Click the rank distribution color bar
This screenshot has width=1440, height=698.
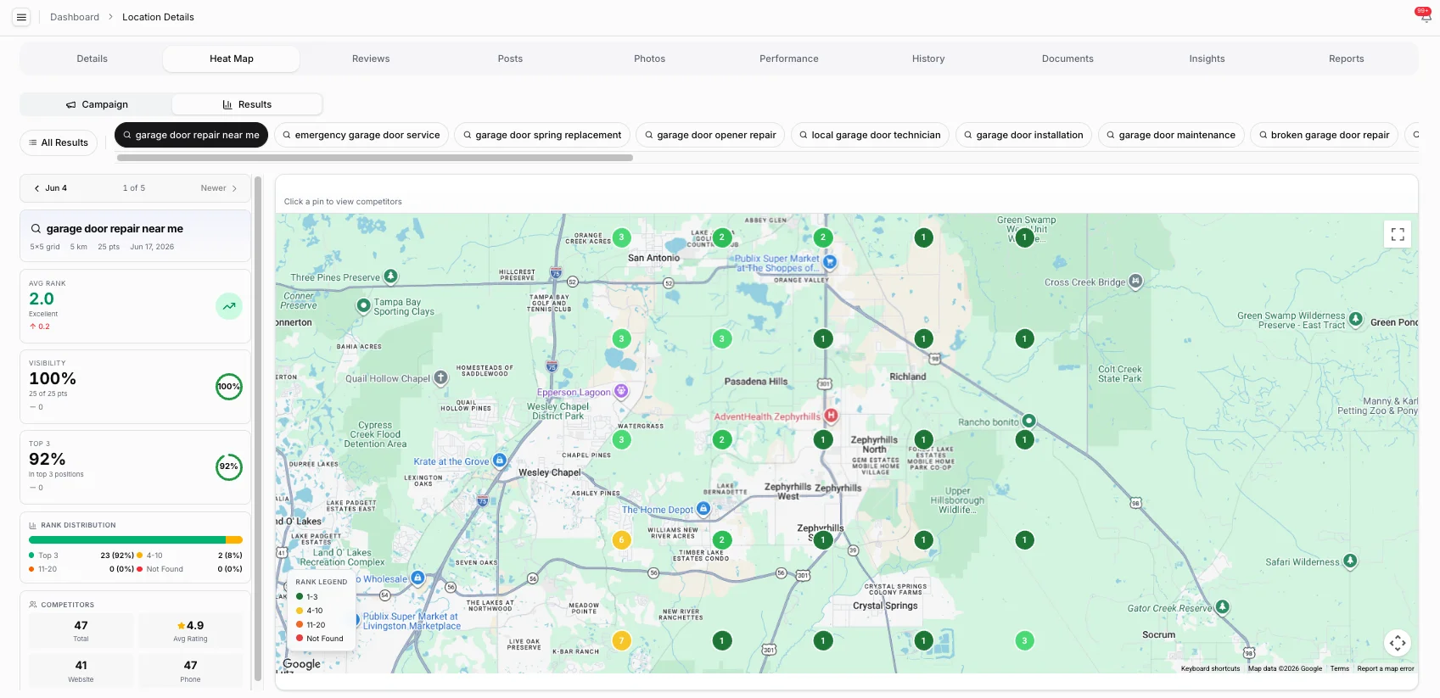136,539
